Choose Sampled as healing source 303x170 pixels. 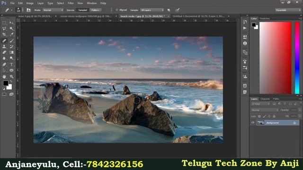pos(83,10)
